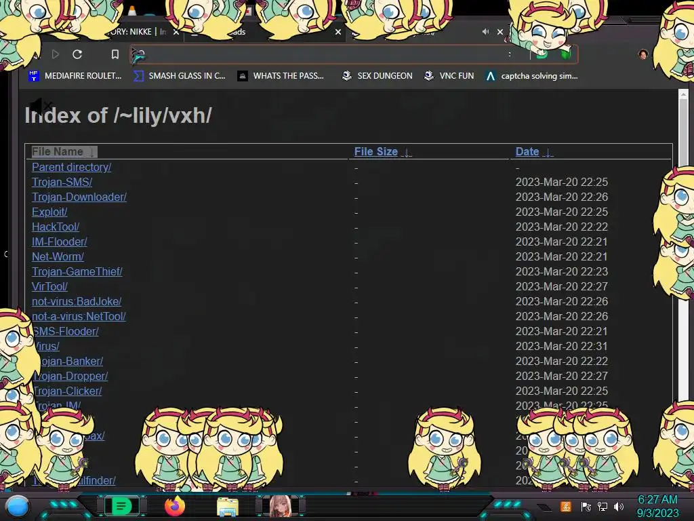Screen dimensions: 694x521
Task: Click the date 2023-Mar-20 22:31
Action: (x=562, y=346)
